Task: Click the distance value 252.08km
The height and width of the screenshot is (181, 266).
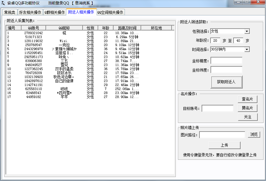Action: click(122, 89)
